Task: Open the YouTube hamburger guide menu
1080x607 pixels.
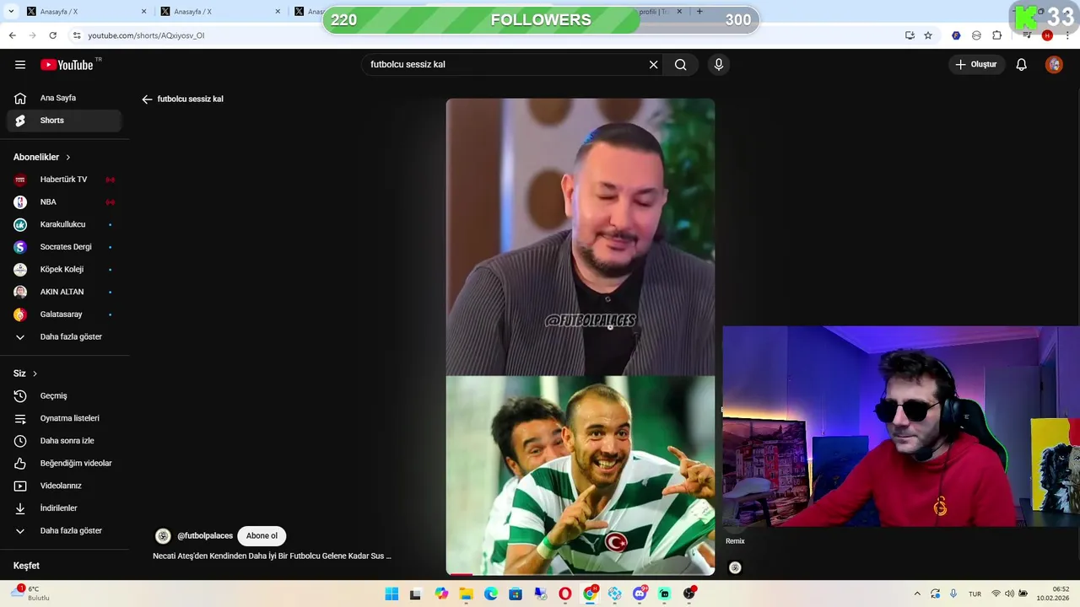Action: pyautogui.click(x=20, y=65)
